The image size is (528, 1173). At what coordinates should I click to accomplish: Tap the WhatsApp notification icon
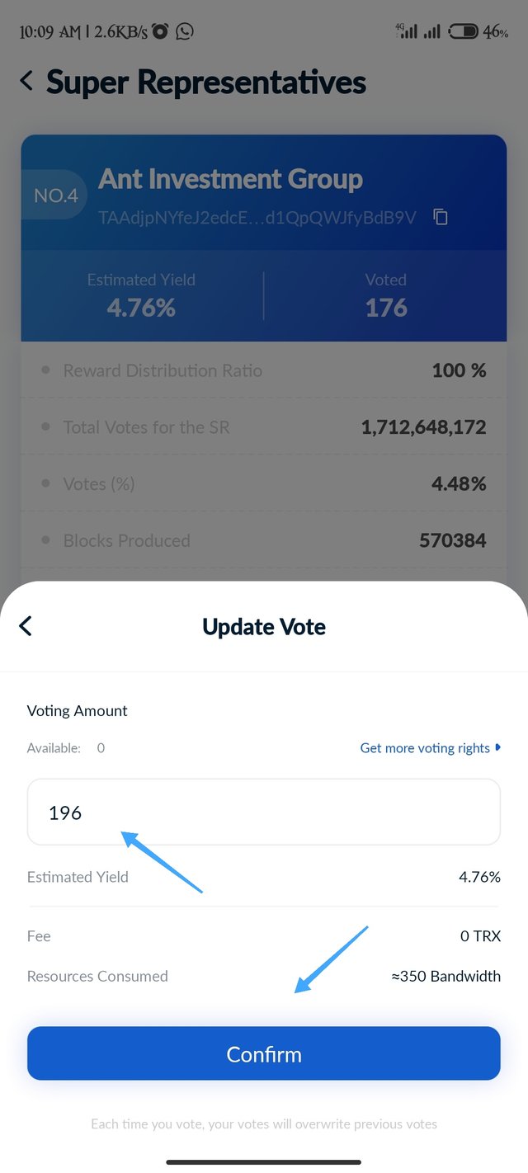pyautogui.click(x=185, y=31)
